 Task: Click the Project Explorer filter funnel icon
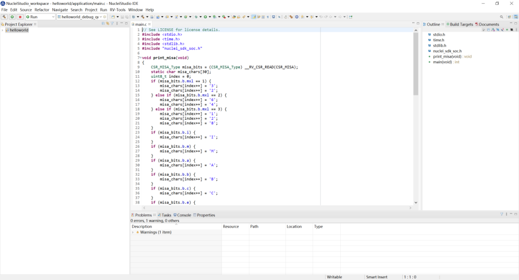coord(112,24)
